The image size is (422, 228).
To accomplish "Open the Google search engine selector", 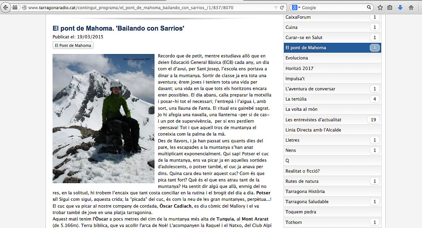I will coord(296,7).
